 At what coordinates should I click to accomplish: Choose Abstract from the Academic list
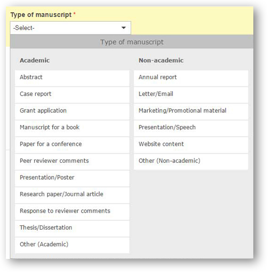tap(72, 78)
